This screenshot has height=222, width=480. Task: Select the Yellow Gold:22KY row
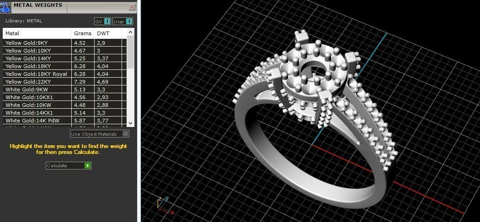(x=64, y=82)
